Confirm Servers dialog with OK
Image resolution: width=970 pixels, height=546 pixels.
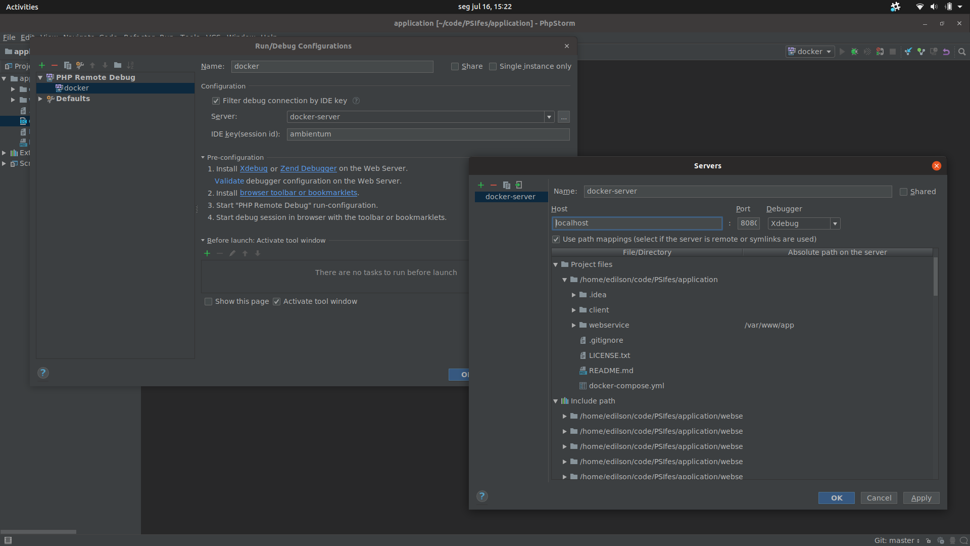coord(837,498)
